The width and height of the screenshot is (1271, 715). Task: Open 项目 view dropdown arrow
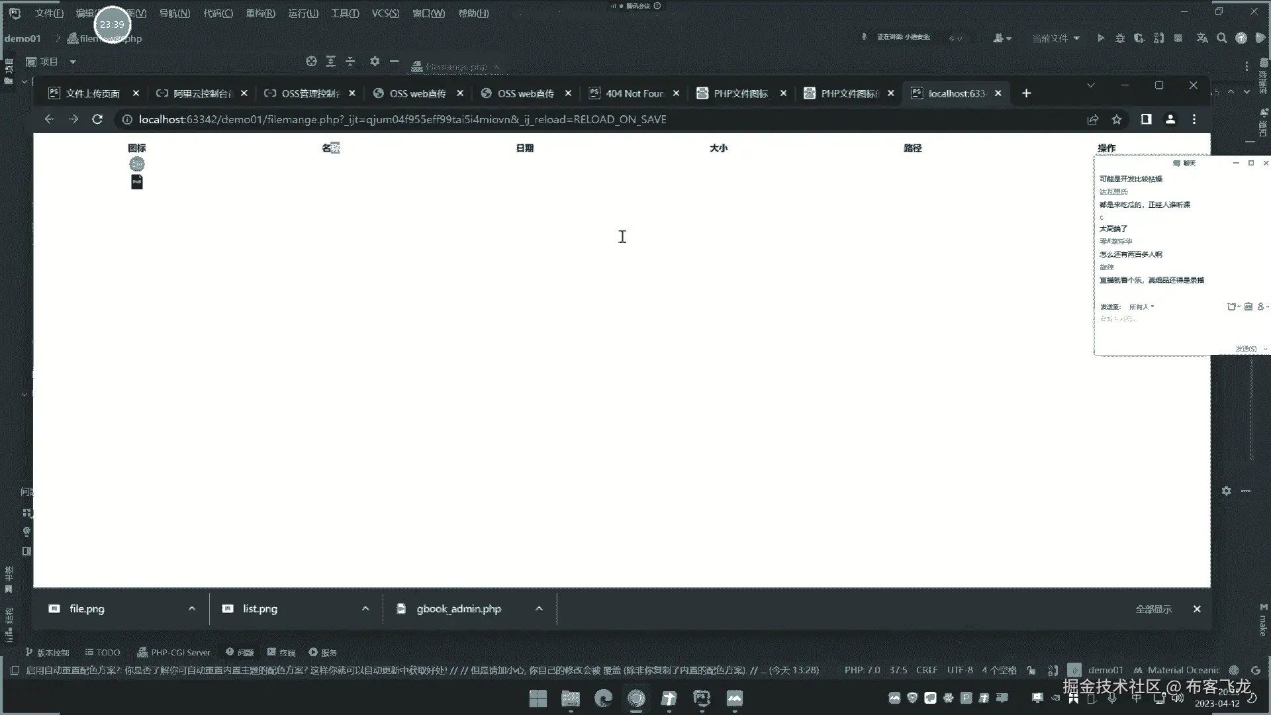pyautogui.click(x=73, y=62)
